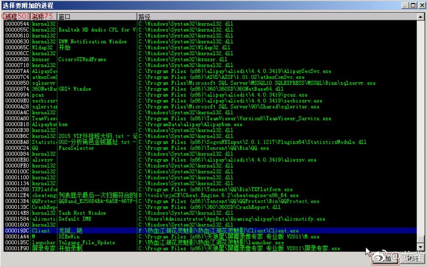428x267 pixels.
Task: Select process 0000055C Realtek HD Audio
Action: [x=210, y=30]
